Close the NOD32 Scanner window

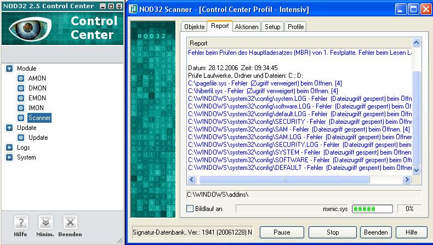click(x=426, y=9)
